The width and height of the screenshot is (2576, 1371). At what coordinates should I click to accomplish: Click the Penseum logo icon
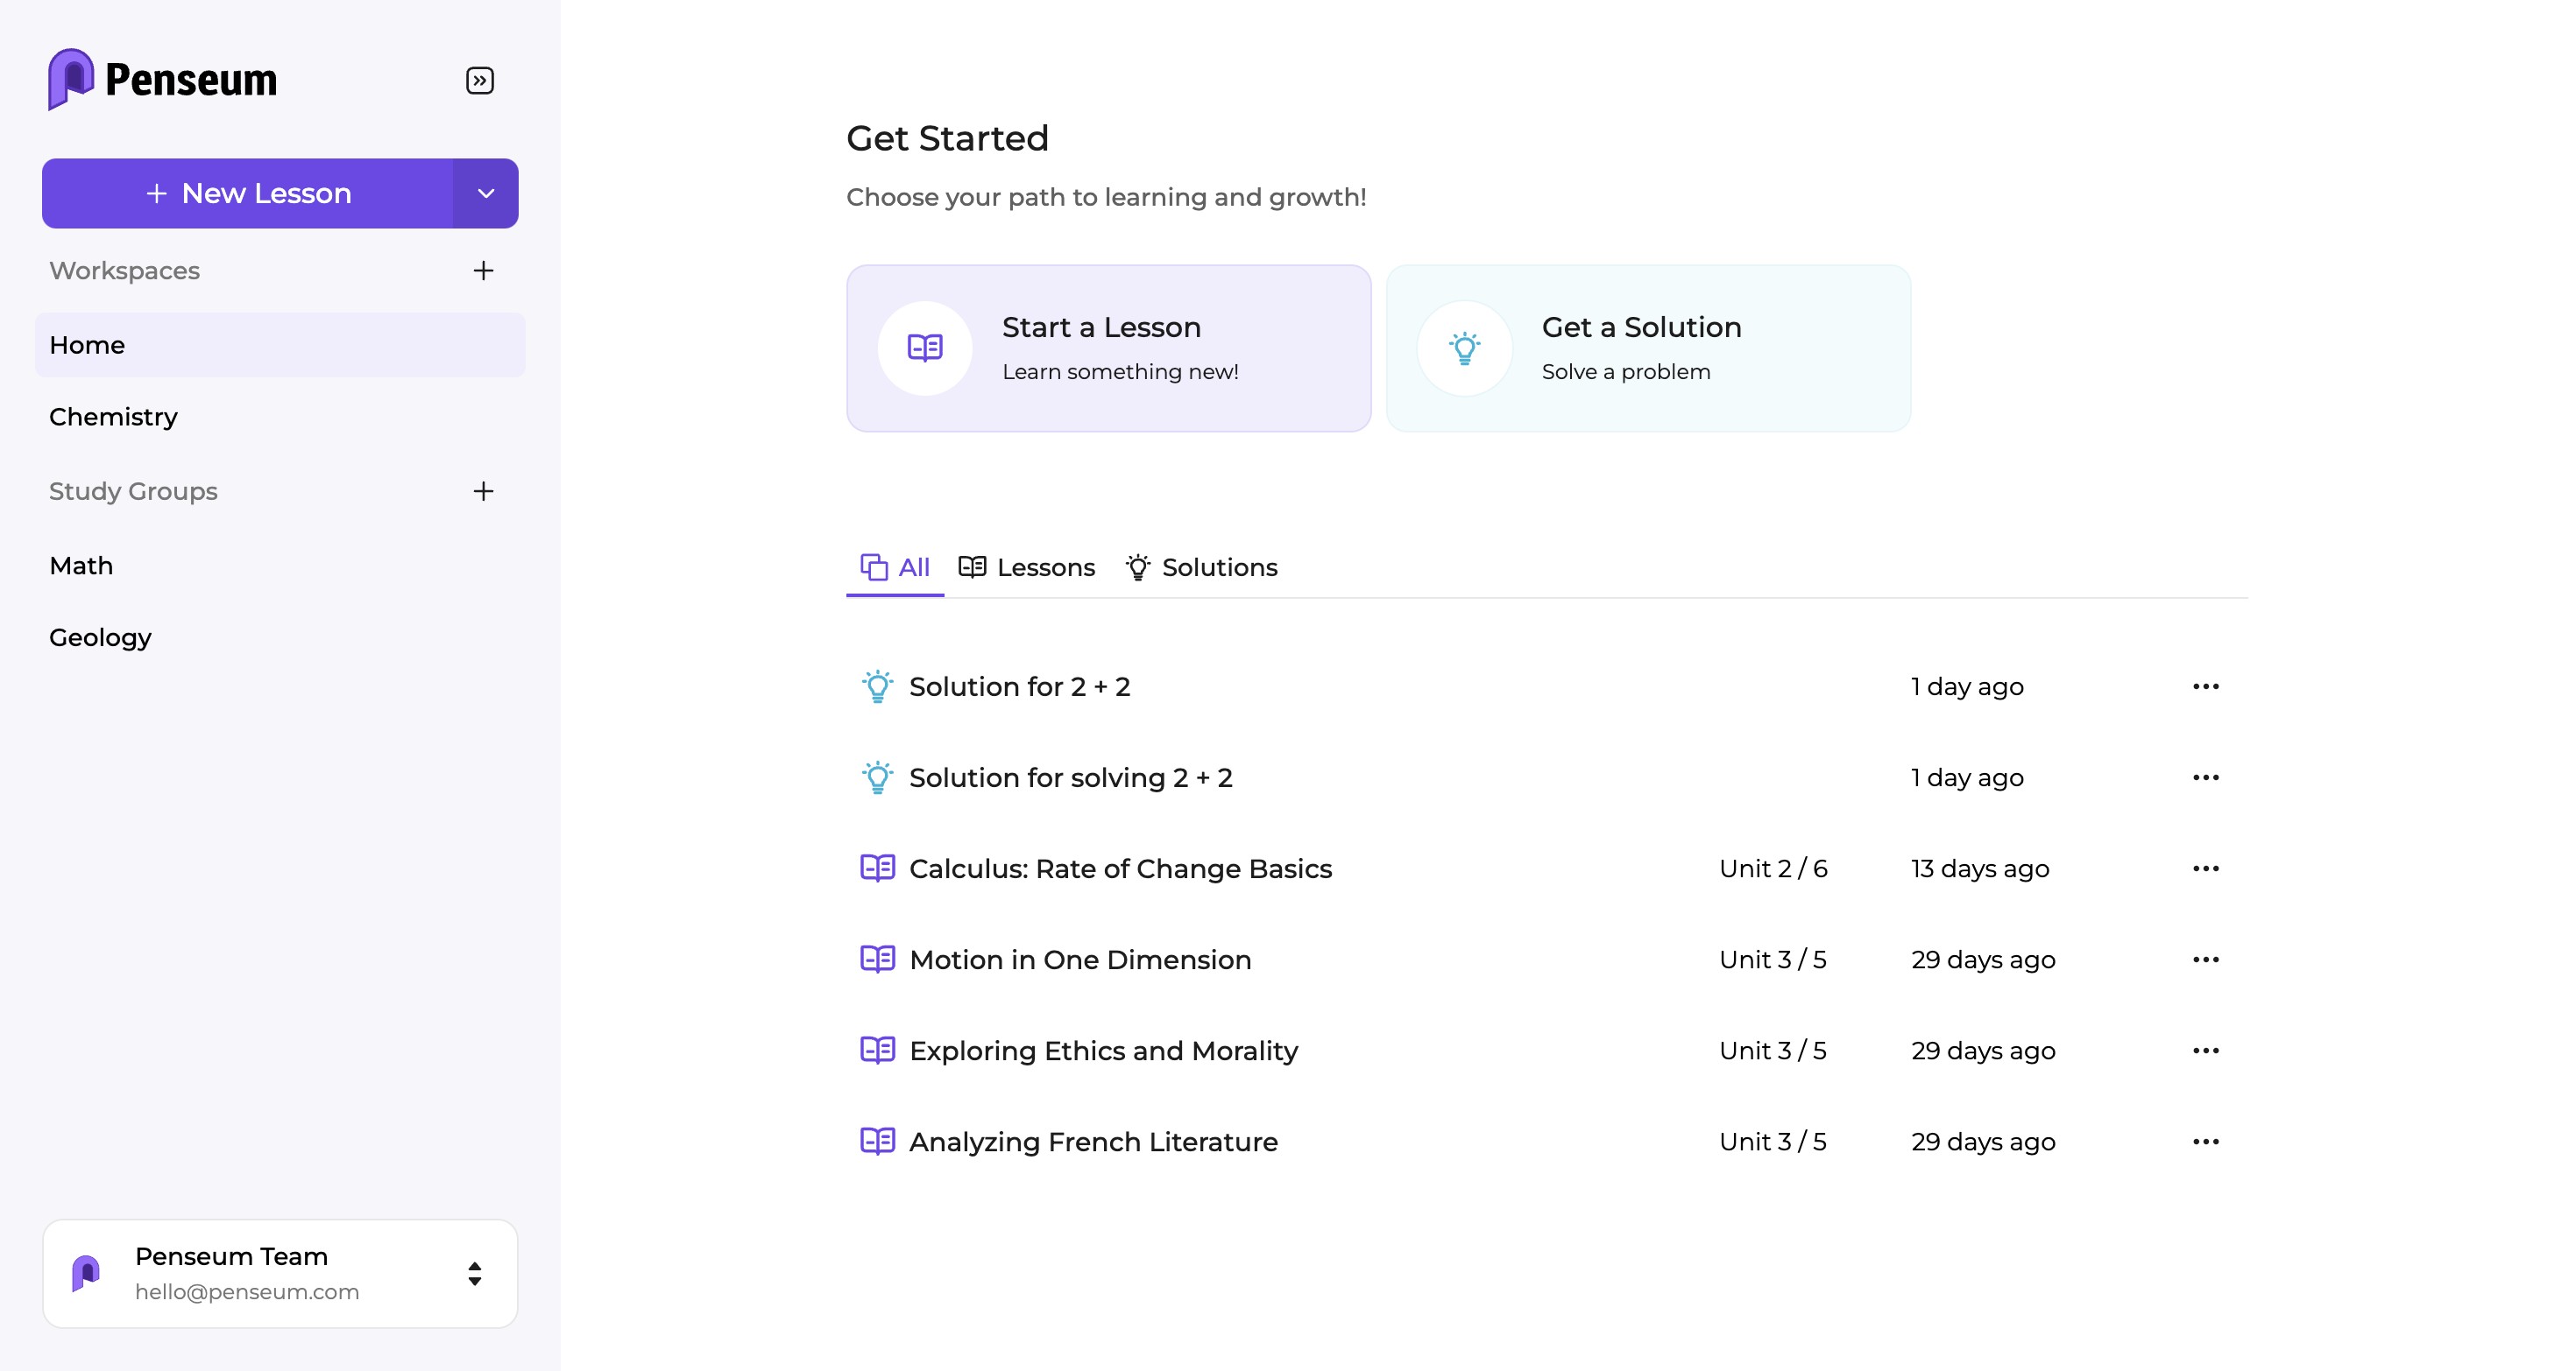(71, 79)
